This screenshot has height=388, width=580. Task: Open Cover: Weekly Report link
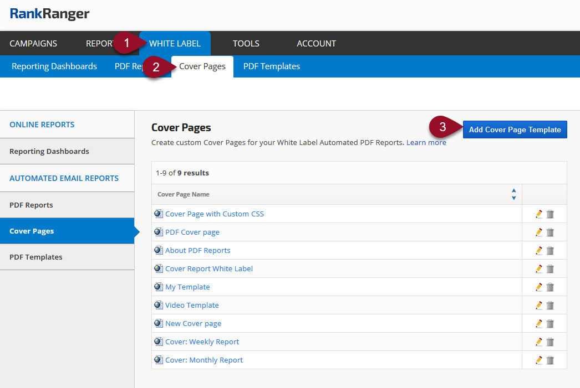[202, 342]
